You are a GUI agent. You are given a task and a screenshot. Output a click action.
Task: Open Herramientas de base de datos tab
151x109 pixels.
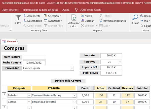41,10
